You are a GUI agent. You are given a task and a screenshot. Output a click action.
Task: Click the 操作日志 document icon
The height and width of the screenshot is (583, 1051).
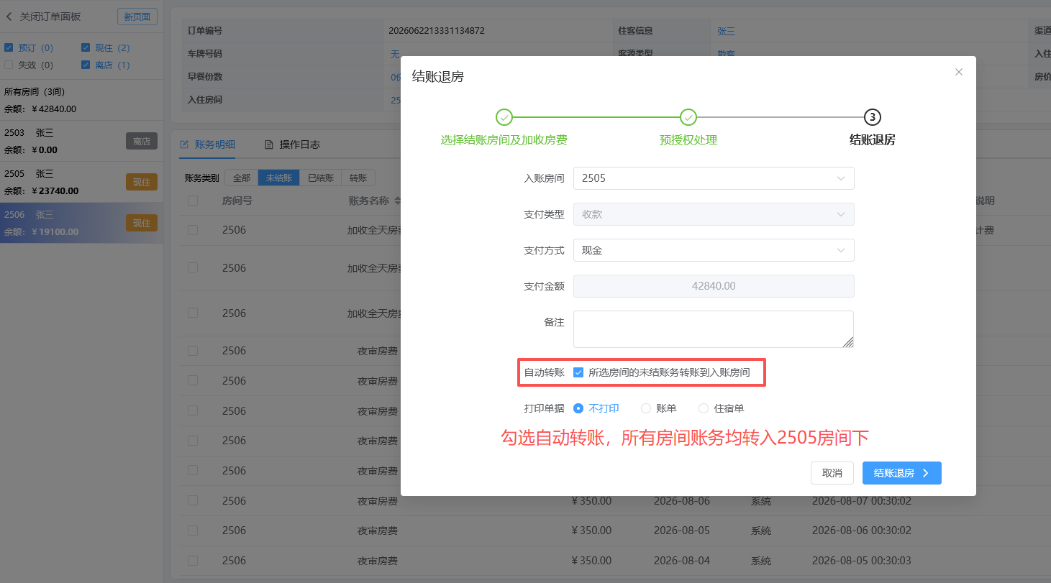[x=270, y=144]
